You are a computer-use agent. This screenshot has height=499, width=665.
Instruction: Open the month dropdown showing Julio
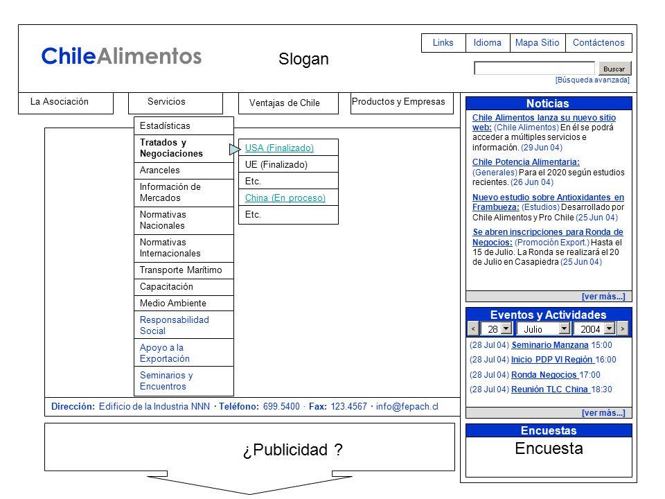(544, 329)
